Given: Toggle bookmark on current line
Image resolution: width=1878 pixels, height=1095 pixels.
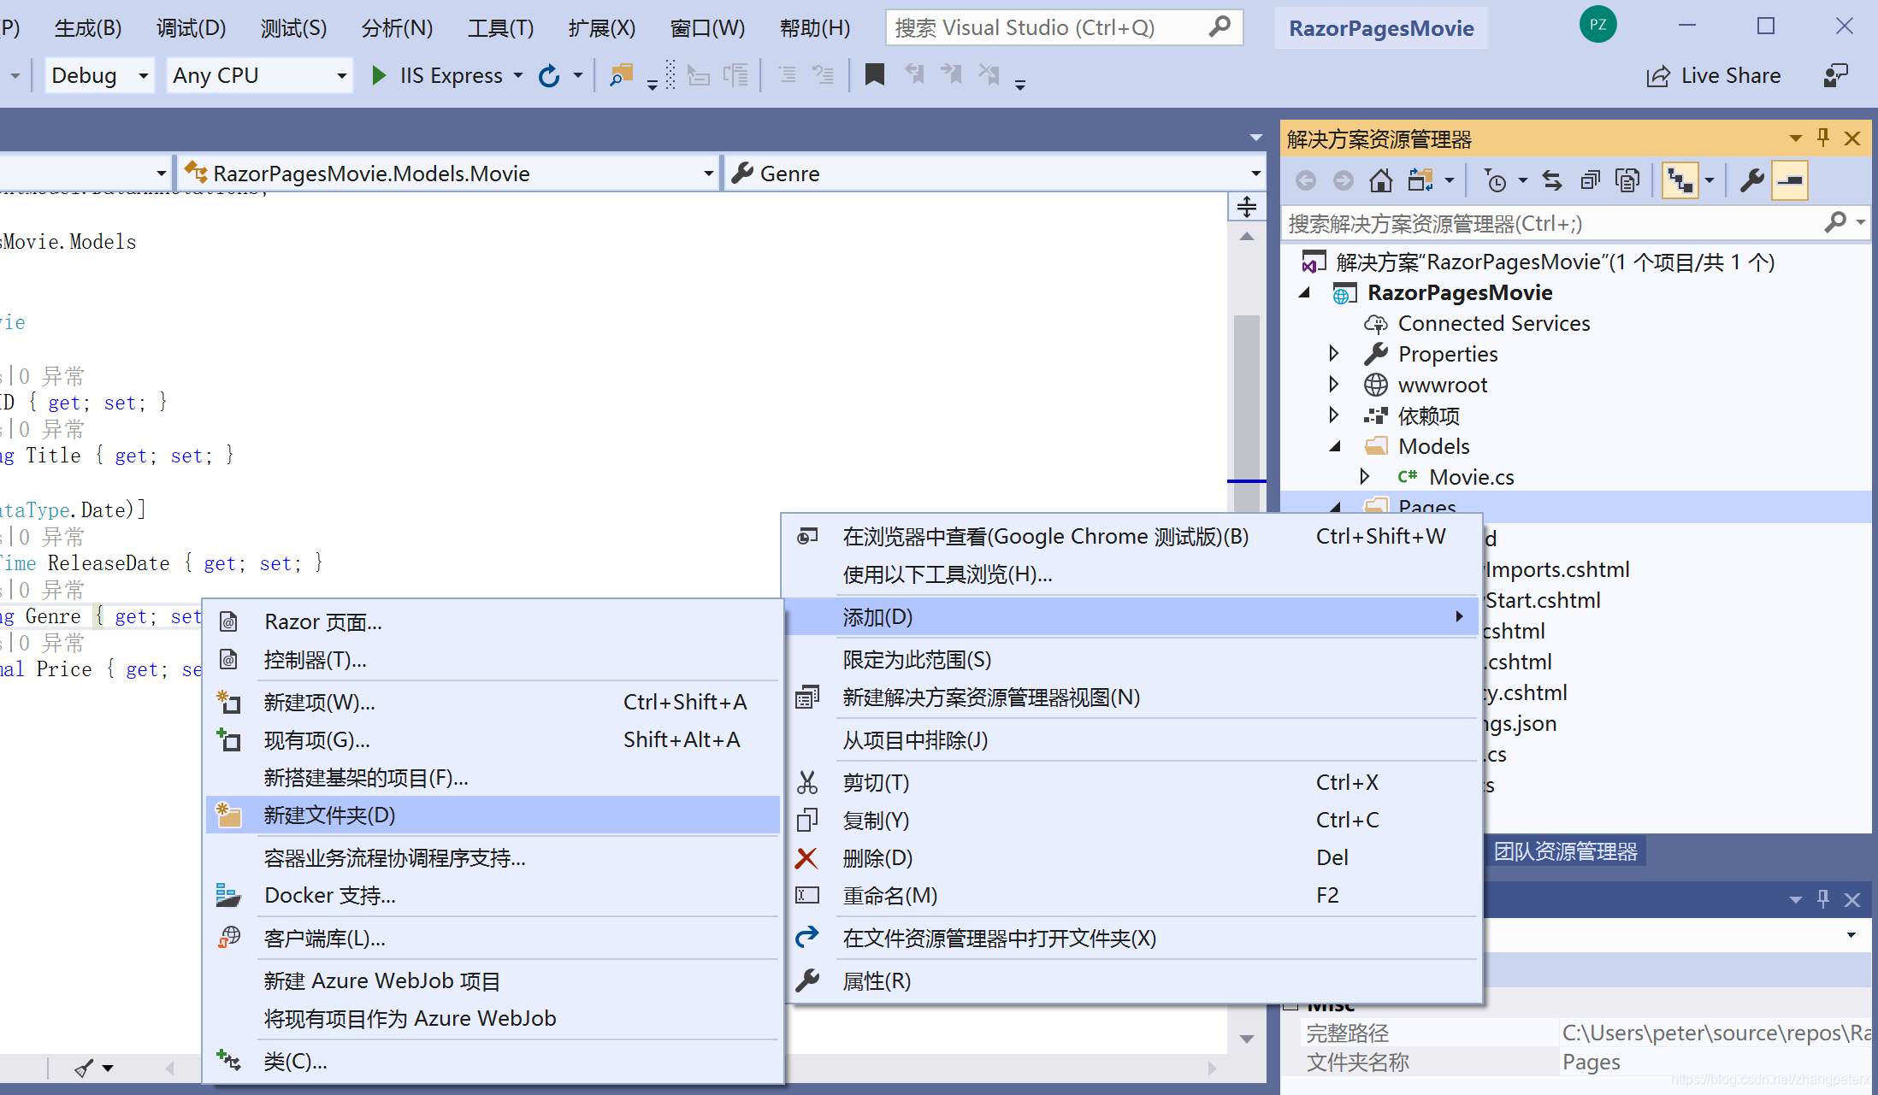Looking at the screenshot, I should (874, 75).
